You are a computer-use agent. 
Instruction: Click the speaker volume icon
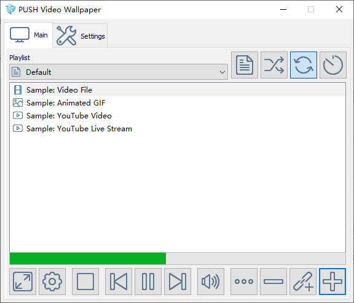click(211, 282)
